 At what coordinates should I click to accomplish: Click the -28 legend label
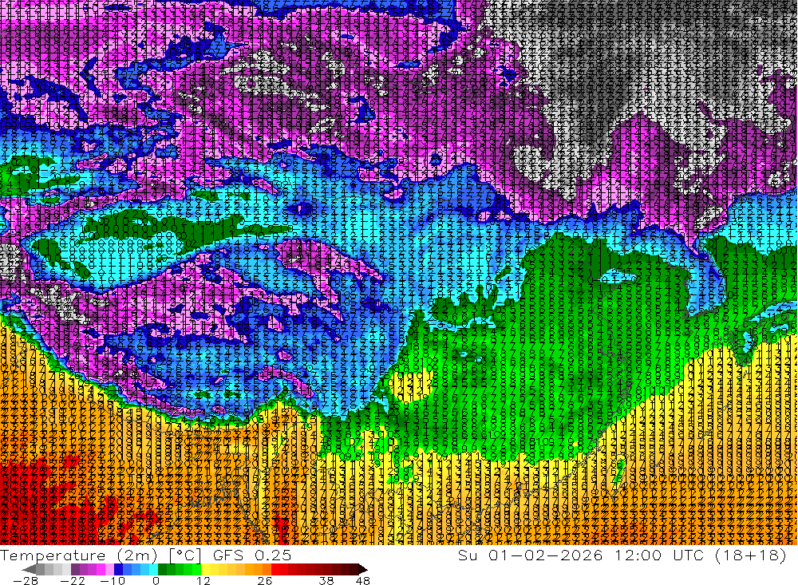pyautogui.click(x=26, y=580)
